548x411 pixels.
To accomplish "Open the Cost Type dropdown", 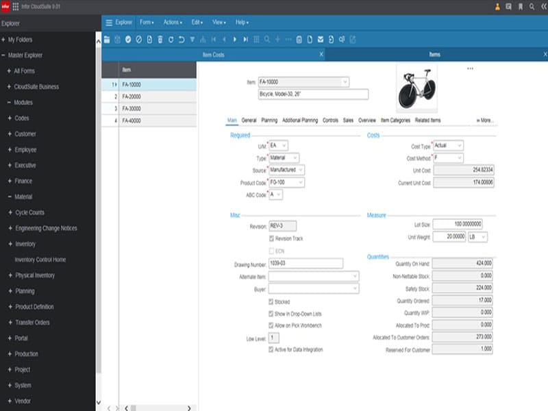I will tap(449, 145).
